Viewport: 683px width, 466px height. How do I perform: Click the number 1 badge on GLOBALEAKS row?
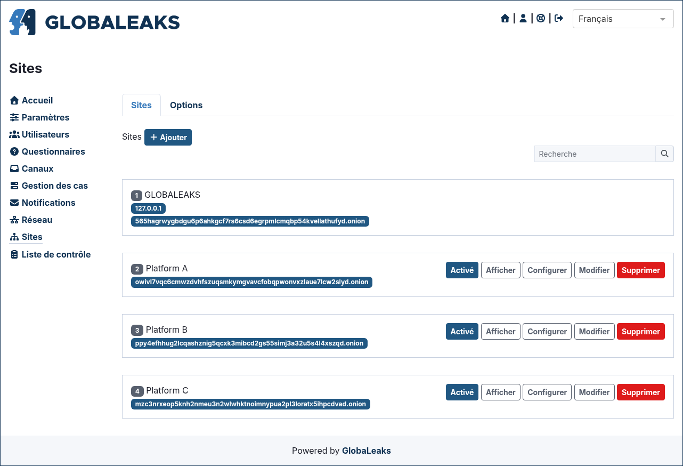pos(137,195)
